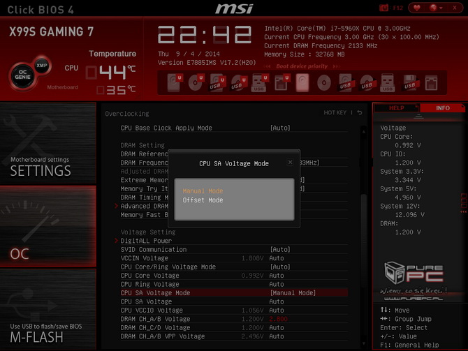The width and height of the screenshot is (468, 351).
Task: Click the HOT KEY label
Action: (335, 112)
